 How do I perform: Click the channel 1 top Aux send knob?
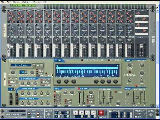(x=10, y=13)
